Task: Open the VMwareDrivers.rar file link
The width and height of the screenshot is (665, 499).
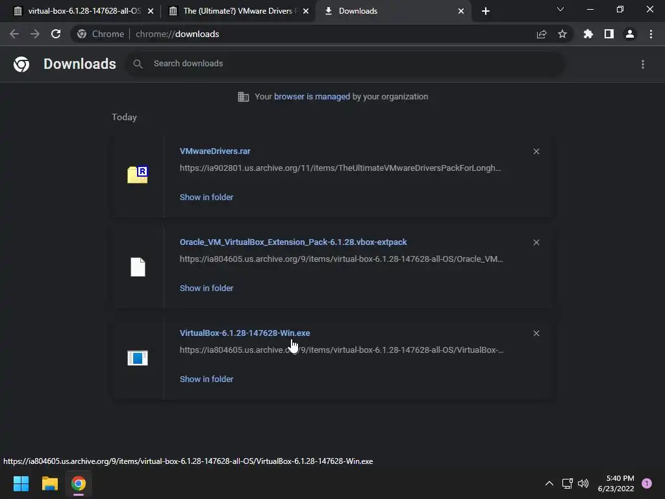Action: [215, 151]
